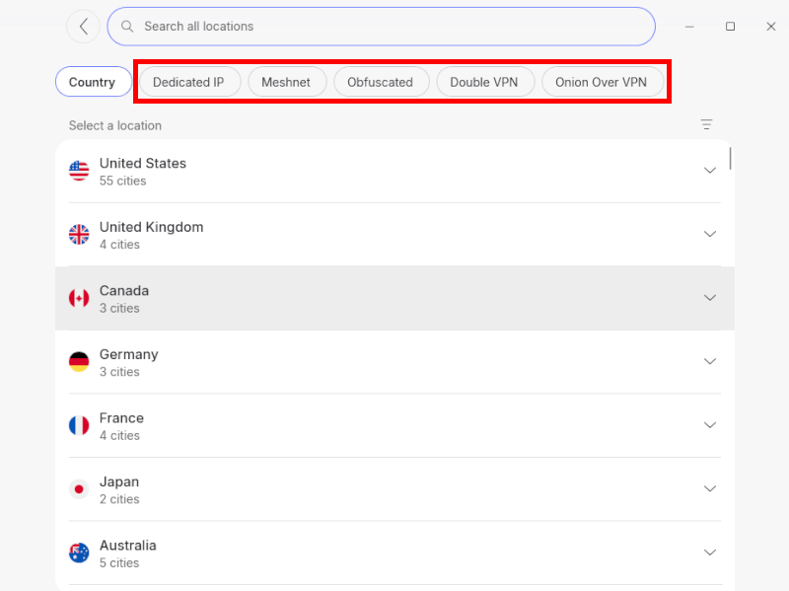Click the United Kingdom flag icon
The width and height of the screenshot is (789, 591).
(79, 234)
